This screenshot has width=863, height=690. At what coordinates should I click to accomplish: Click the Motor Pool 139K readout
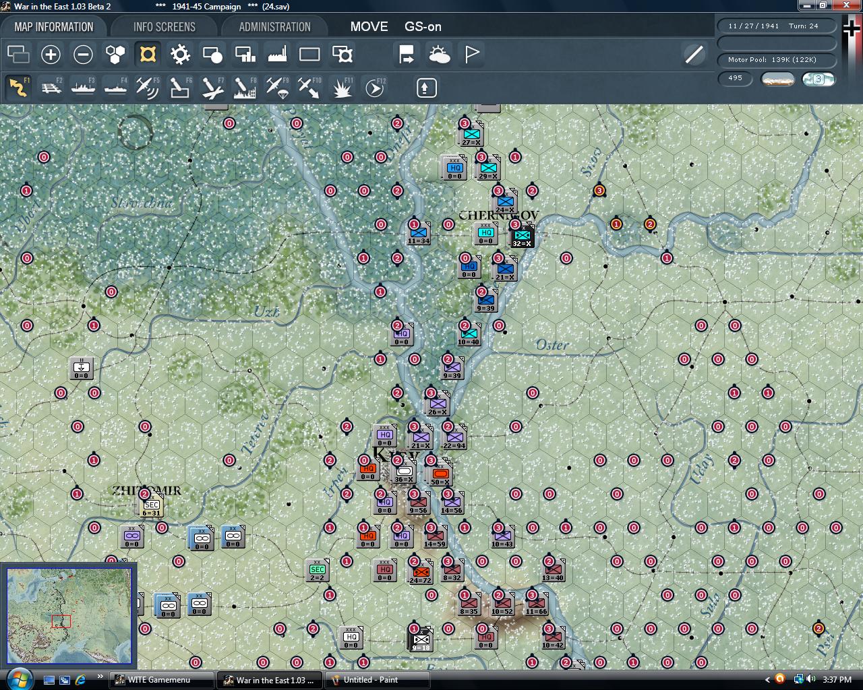777,59
